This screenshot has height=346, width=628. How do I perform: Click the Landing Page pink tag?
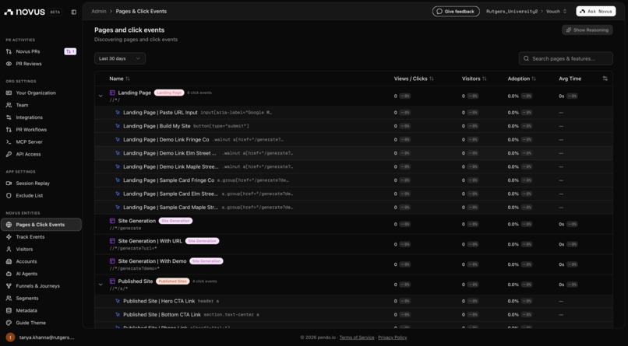pos(169,93)
